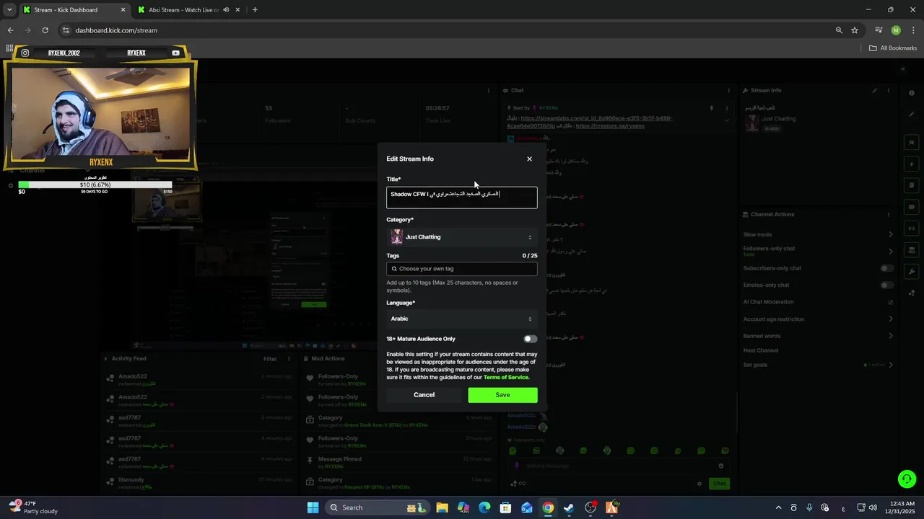Click the 'Choose your own tag' search field
This screenshot has height=519, width=924.
(x=461, y=268)
